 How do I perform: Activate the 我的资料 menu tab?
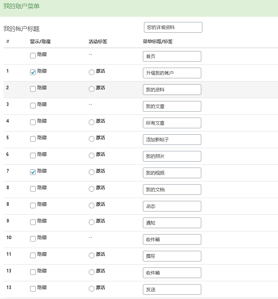[91, 89]
